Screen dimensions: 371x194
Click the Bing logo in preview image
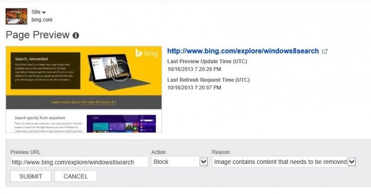pyautogui.click(x=146, y=53)
